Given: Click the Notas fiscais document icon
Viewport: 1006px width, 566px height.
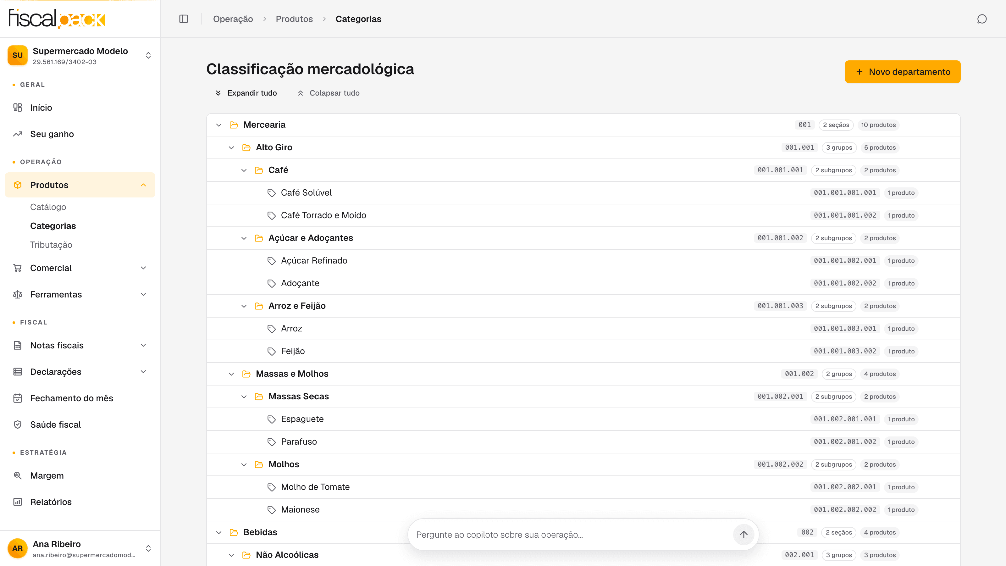Looking at the screenshot, I should [18, 345].
